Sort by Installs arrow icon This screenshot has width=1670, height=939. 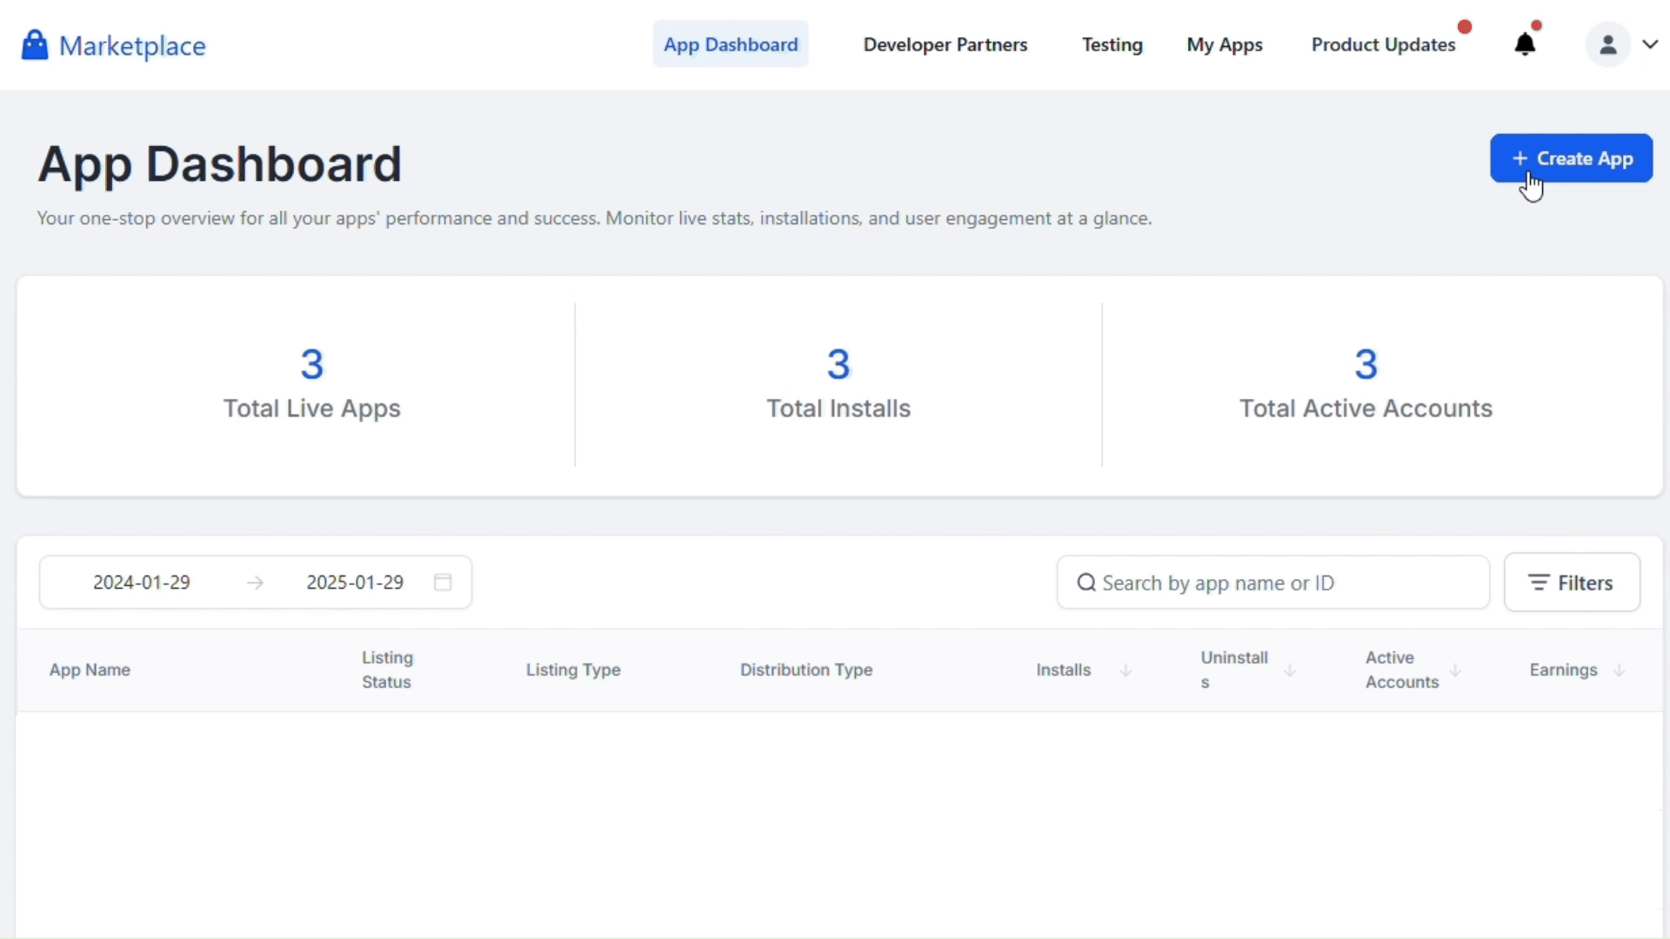(x=1126, y=670)
